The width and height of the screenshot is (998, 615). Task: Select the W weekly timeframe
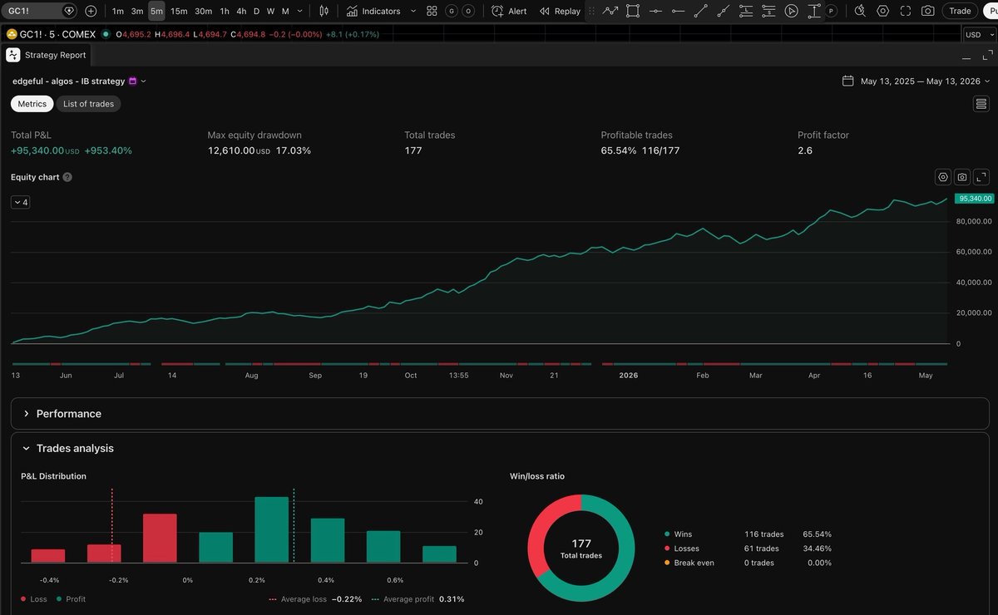[270, 11]
